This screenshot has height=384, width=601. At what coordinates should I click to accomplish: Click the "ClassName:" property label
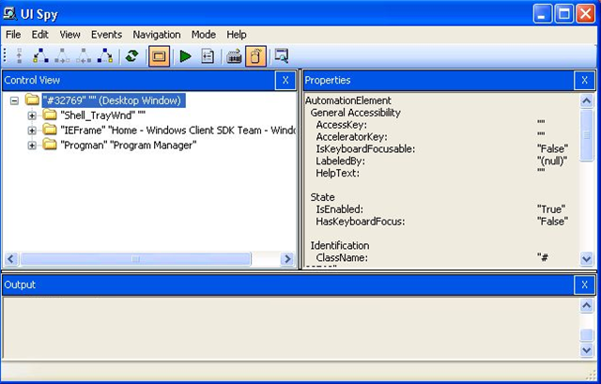tap(342, 258)
